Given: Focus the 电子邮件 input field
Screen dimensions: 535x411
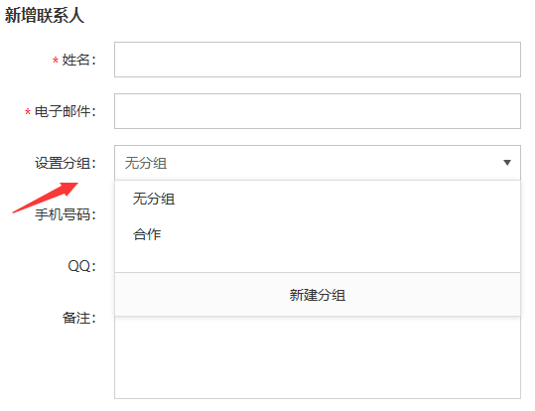Looking at the screenshot, I should tap(318, 111).
